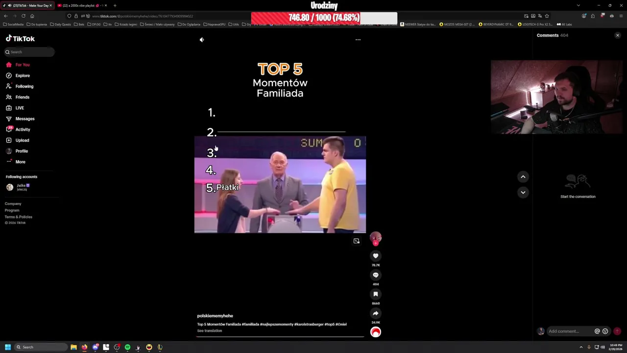This screenshot has width=627, height=353.
Task: Click the #karolstrasburger hashtag
Action: (309, 325)
